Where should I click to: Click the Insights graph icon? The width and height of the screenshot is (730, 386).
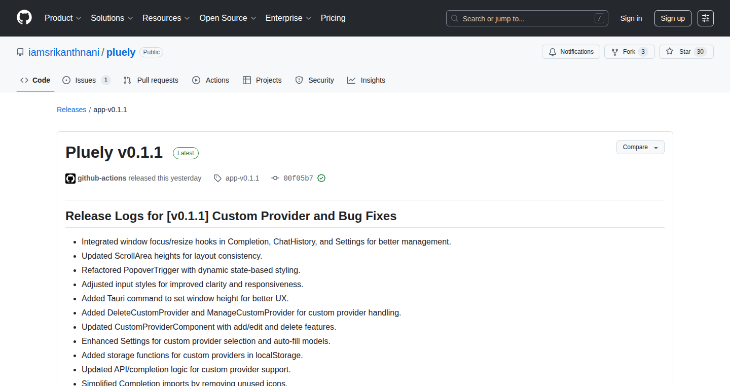[x=351, y=80]
